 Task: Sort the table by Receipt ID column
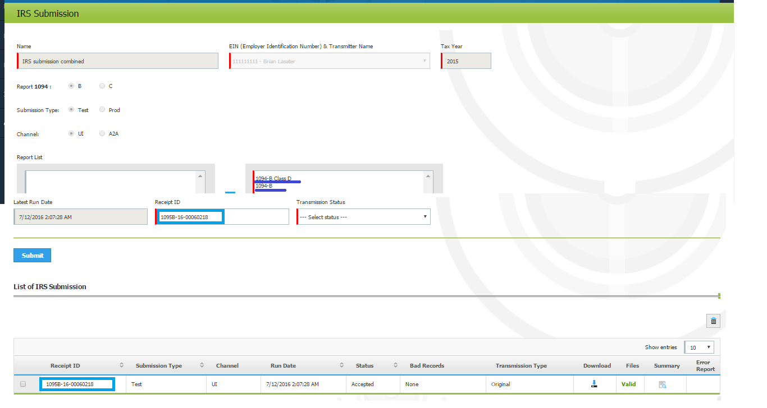(x=121, y=365)
